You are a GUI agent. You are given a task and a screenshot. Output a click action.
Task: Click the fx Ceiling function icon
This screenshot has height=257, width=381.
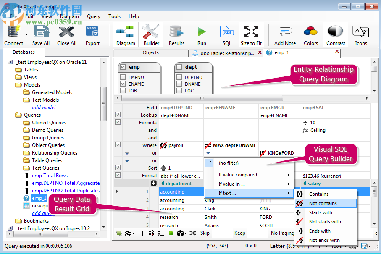305,130
